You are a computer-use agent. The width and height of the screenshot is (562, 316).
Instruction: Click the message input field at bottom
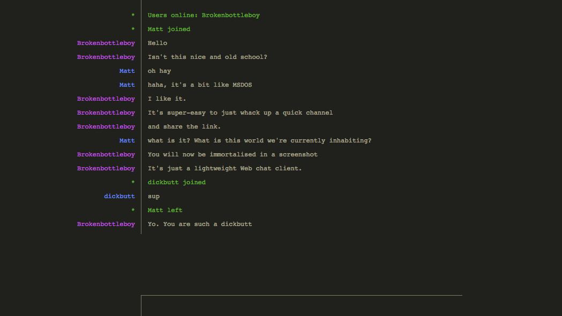click(301, 306)
